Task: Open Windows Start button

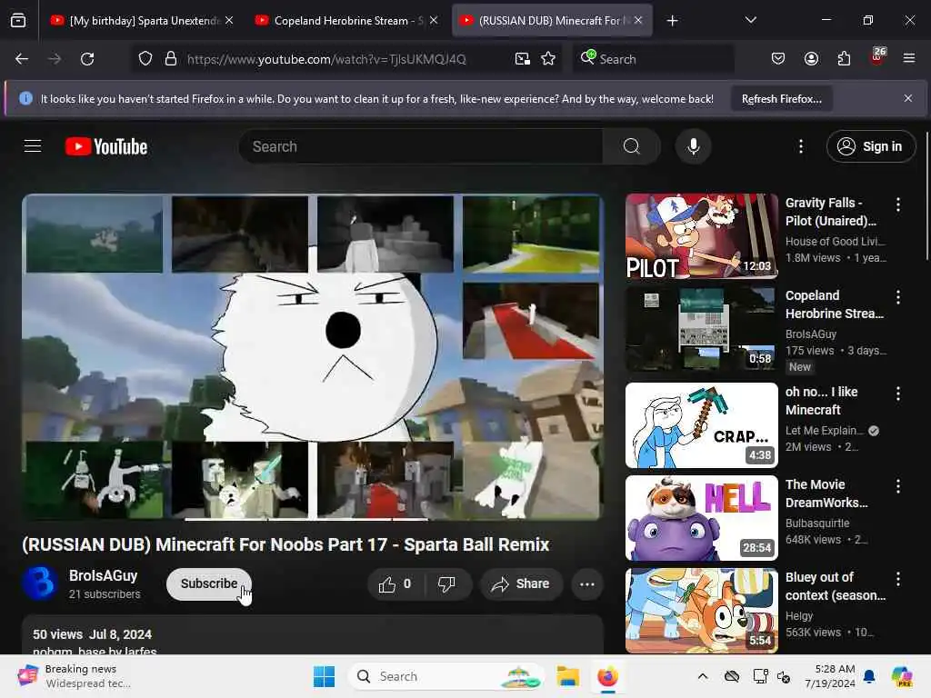Action: [x=325, y=676]
